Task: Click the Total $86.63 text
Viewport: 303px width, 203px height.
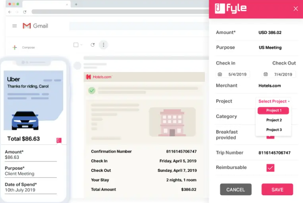Action: pos(23,139)
